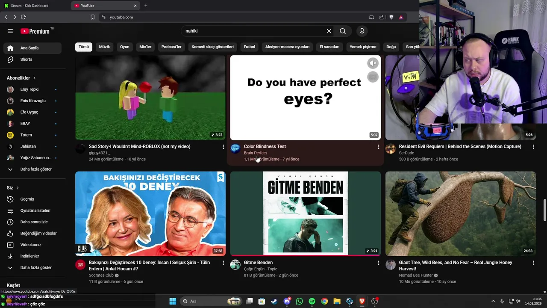Open Geçmiş history
This screenshot has width=547, height=308.
[32, 199]
